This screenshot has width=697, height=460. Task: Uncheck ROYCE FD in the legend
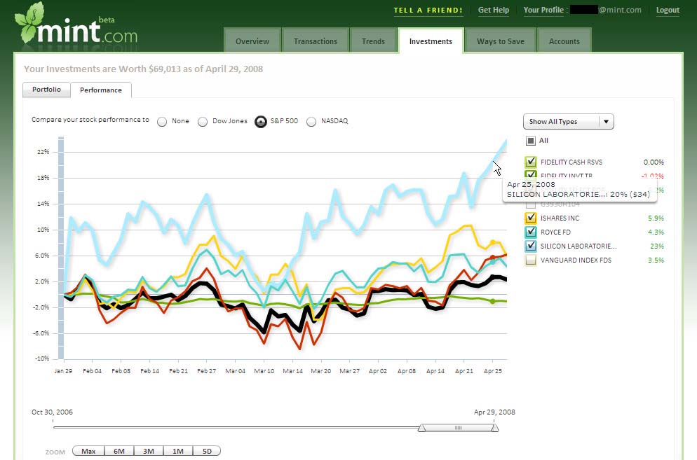point(531,232)
